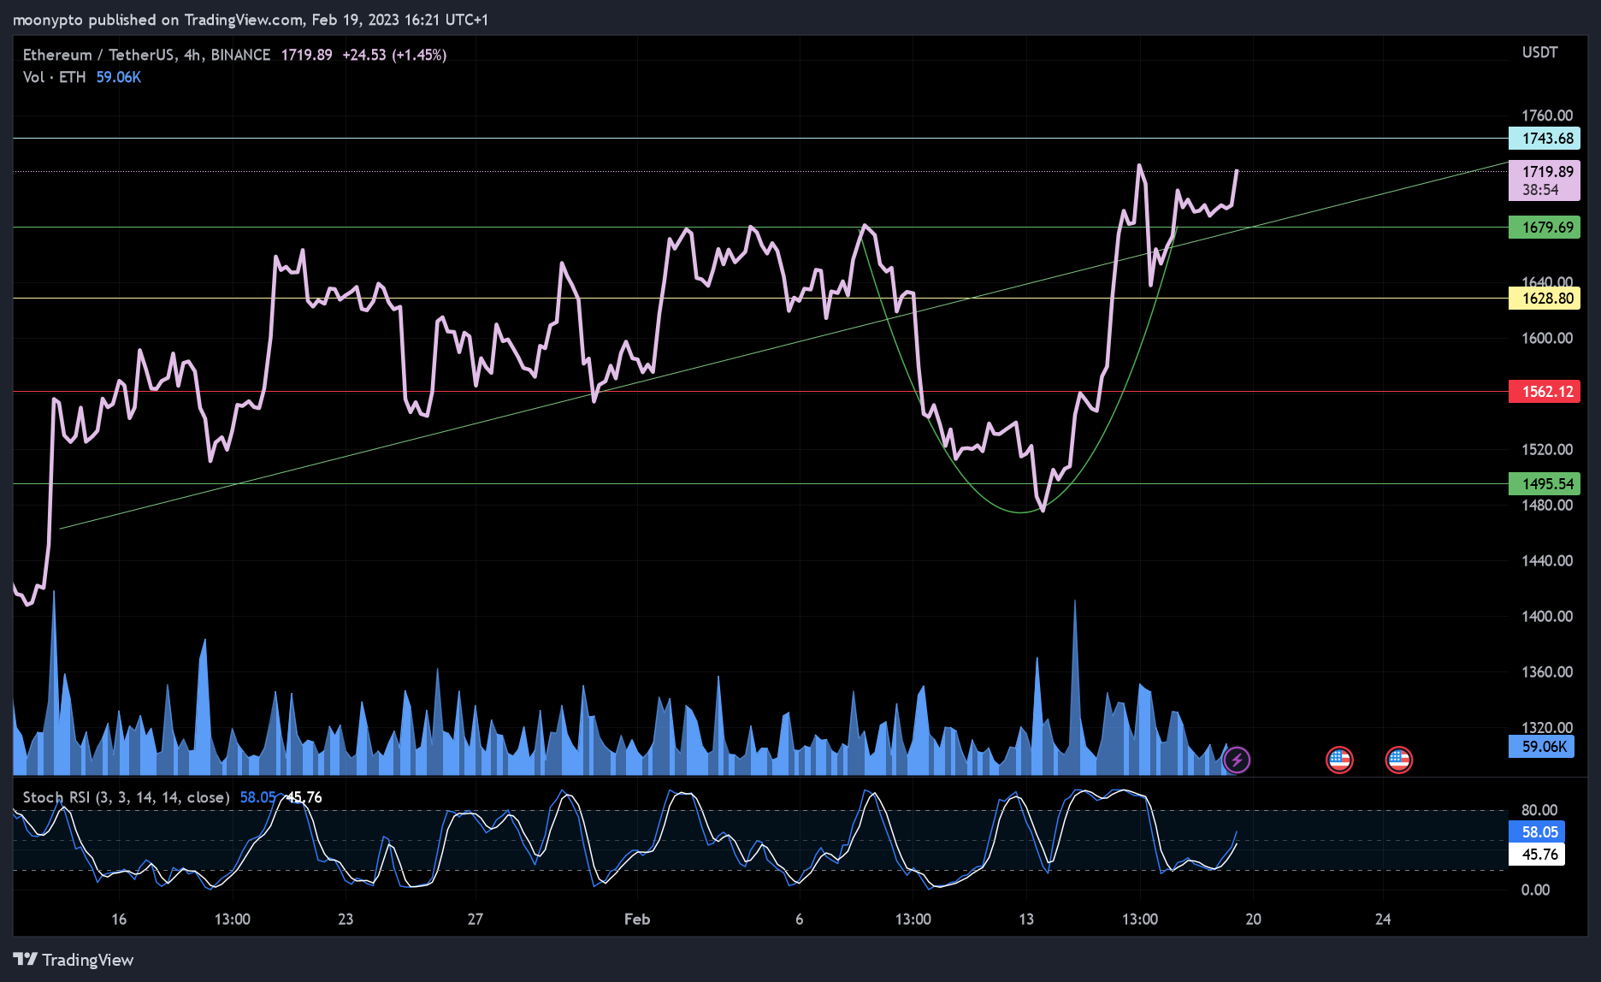Click the purple lightning bolt event icon

[x=1237, y=760]
